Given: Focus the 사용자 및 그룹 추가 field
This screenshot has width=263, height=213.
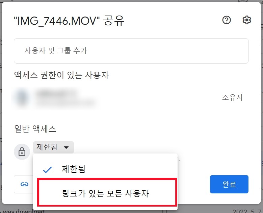Looking at the screenshot, I should tap(131, 51).
